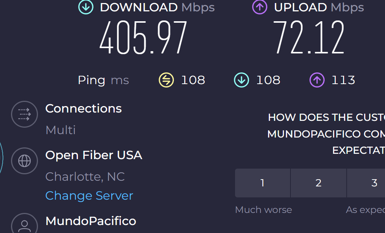This screenshot has height=233, width=385.
Task: Pick rating 3 in the survey
Action: 374,183
